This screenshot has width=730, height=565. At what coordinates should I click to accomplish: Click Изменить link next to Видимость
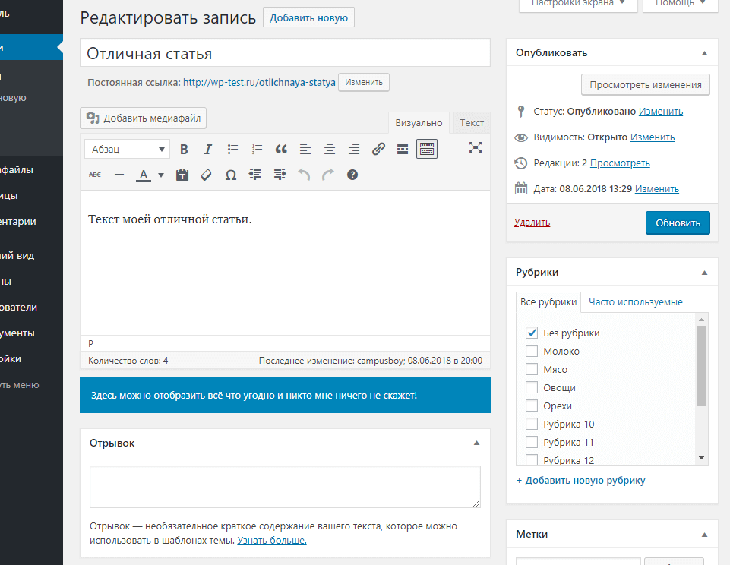point(653,137)
